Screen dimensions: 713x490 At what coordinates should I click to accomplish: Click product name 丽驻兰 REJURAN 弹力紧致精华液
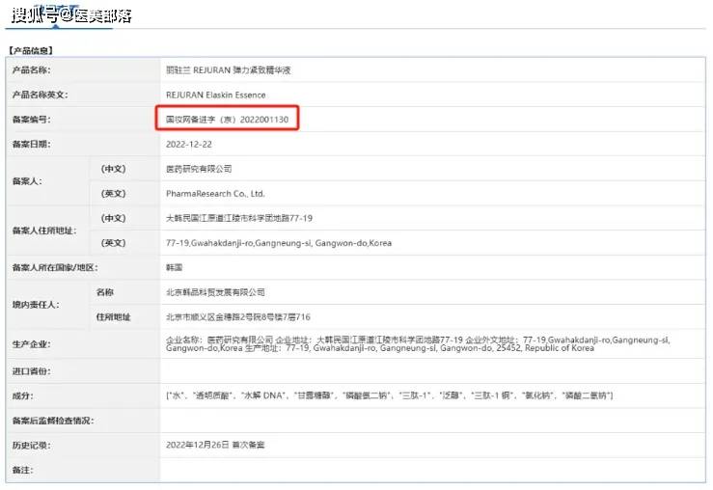[229, 70]
